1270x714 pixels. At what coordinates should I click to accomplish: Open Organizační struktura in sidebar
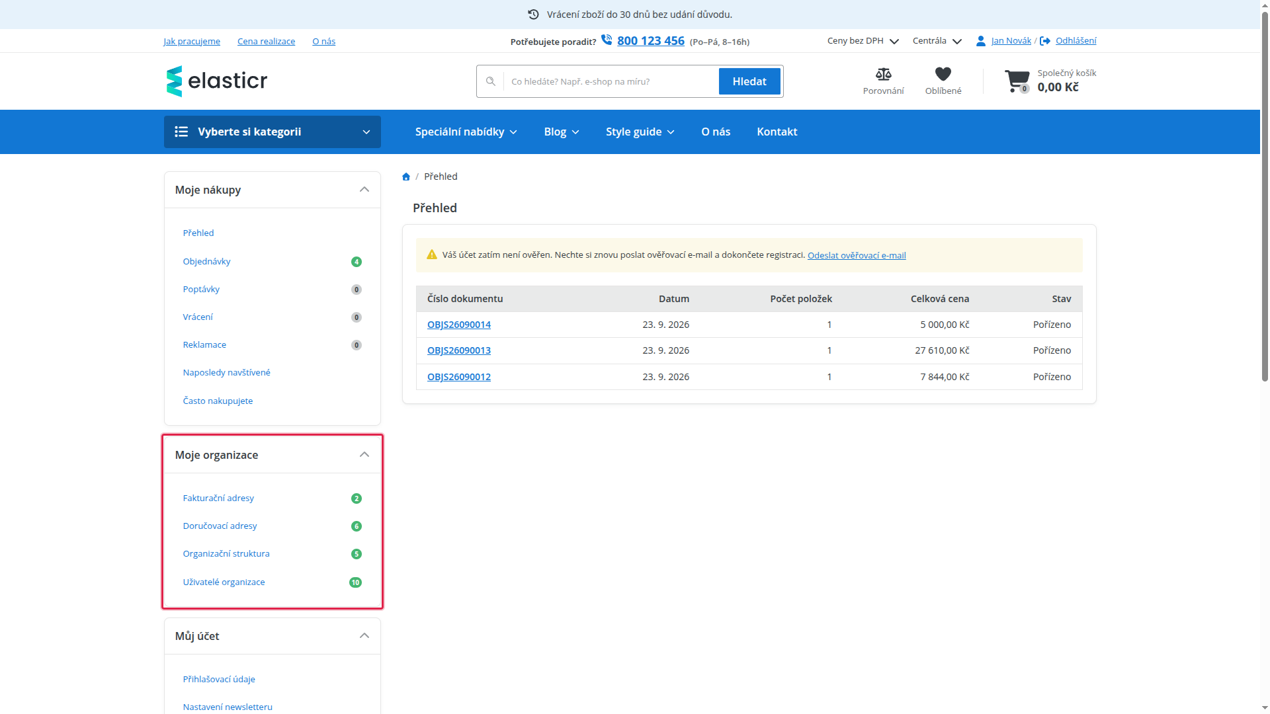click(226, 554)
